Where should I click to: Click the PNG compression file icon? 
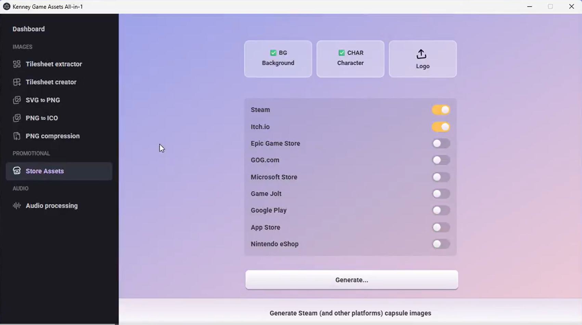(x=17, y=136)
